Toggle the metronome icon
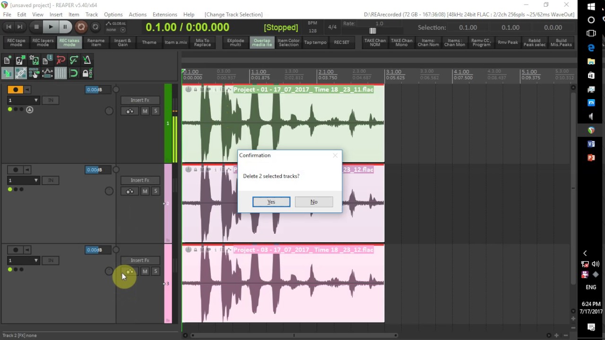The image size is (605, 340). 87,60
